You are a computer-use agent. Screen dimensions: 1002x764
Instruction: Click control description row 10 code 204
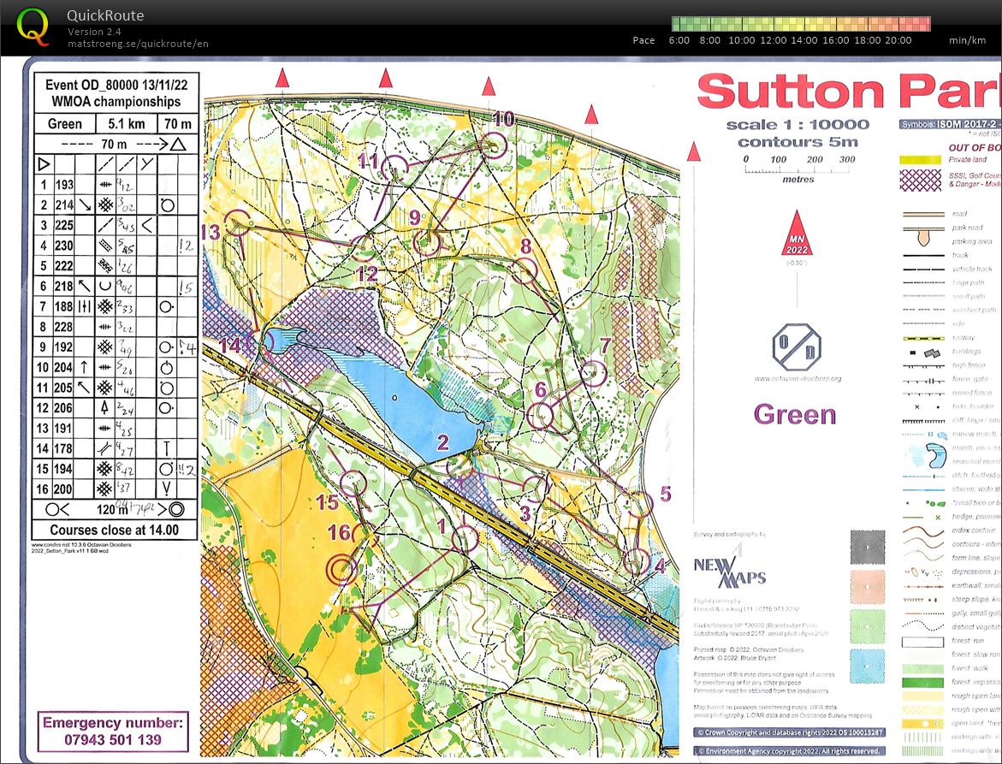(64, 367)
